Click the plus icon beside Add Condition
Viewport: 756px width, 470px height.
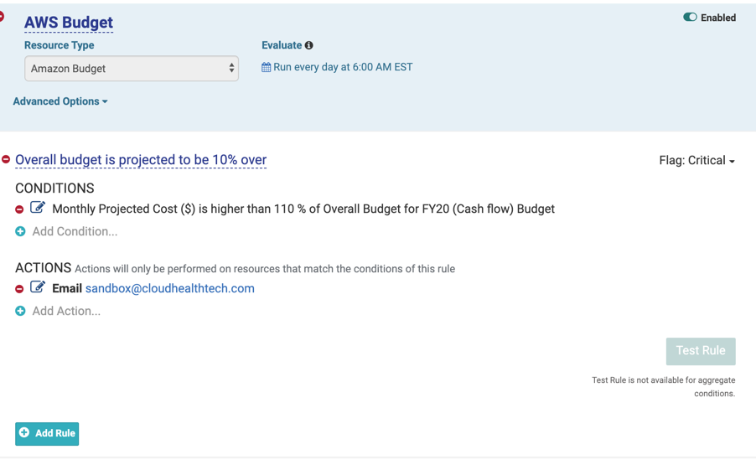point(20,231)
